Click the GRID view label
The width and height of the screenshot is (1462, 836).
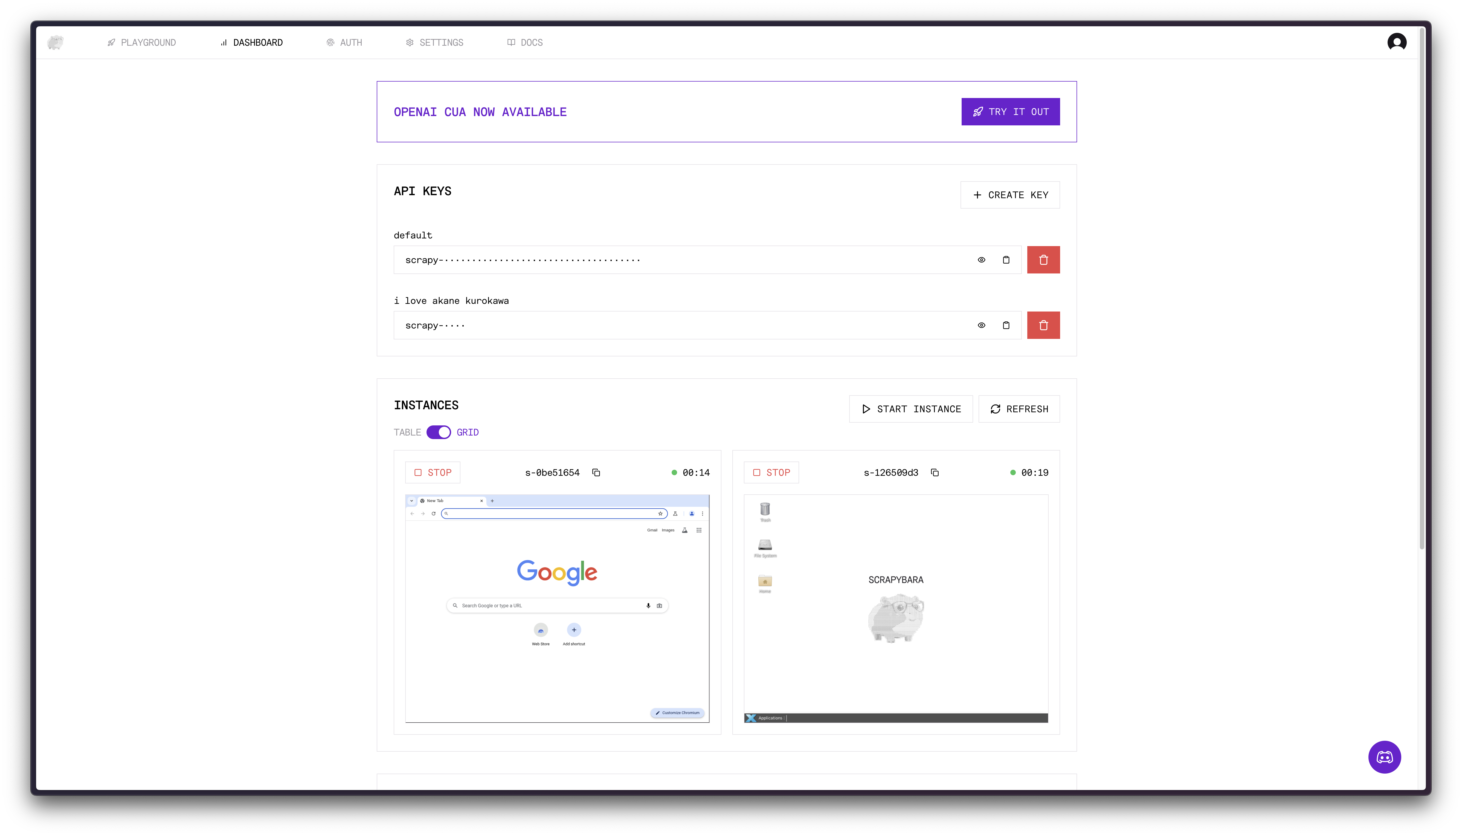pyautogui.click(x=468, y=432)
